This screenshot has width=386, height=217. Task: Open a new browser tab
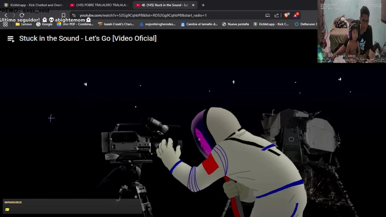(203, 5)
